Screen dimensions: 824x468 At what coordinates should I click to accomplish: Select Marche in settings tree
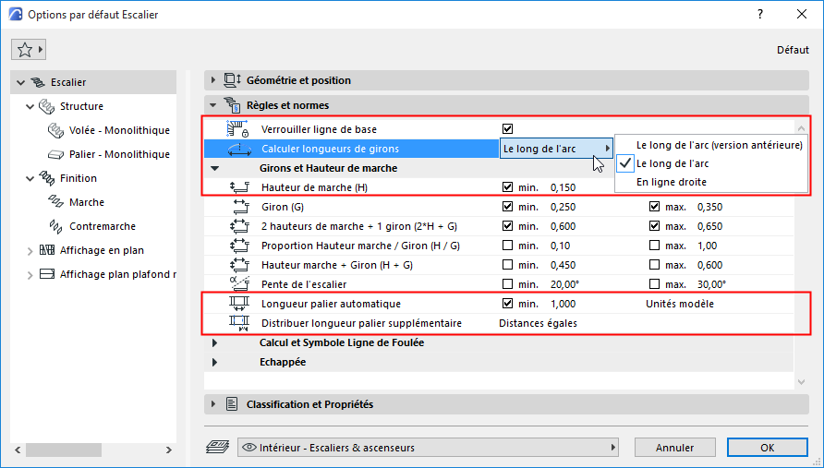pyautogui.click(x=87, y=202)
